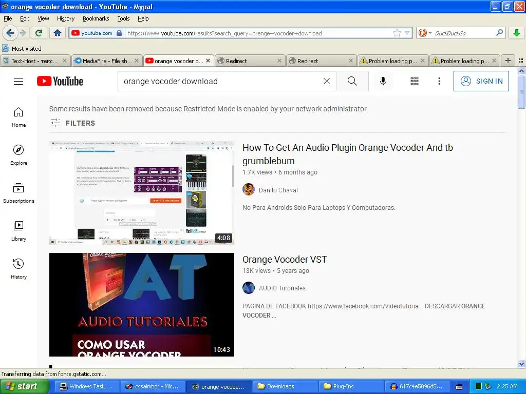Click the SIGN IN button
The image size is (526, 394).
pos(481,81)
